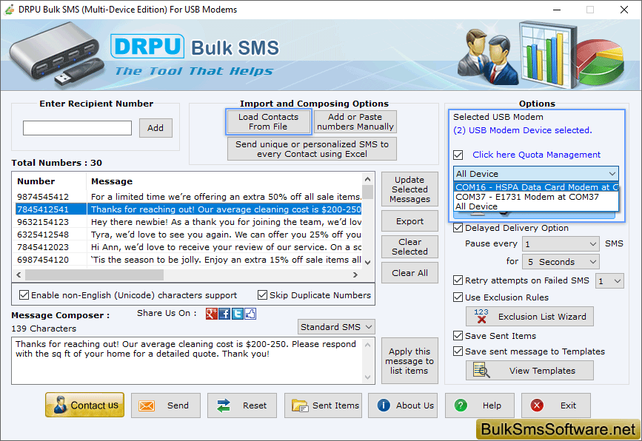Click the envelope icon on Send
The height and width of the screenshot is (441, 642).
(x=146, y=405)
